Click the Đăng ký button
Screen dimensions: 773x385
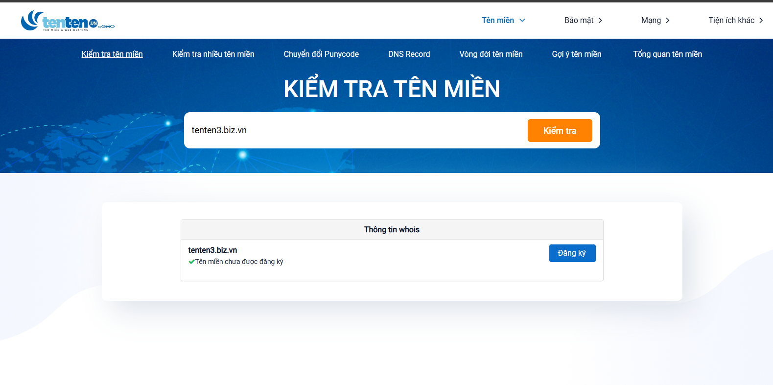click(x=572, y=253)
